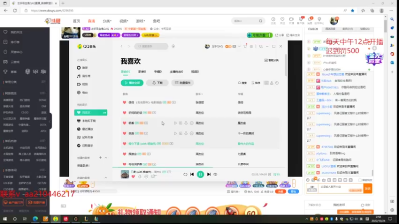Click the green 播放全部 play all button
The height and width of the screenshot is (224, 399).
pyautogui.click(x=132, y=83)
